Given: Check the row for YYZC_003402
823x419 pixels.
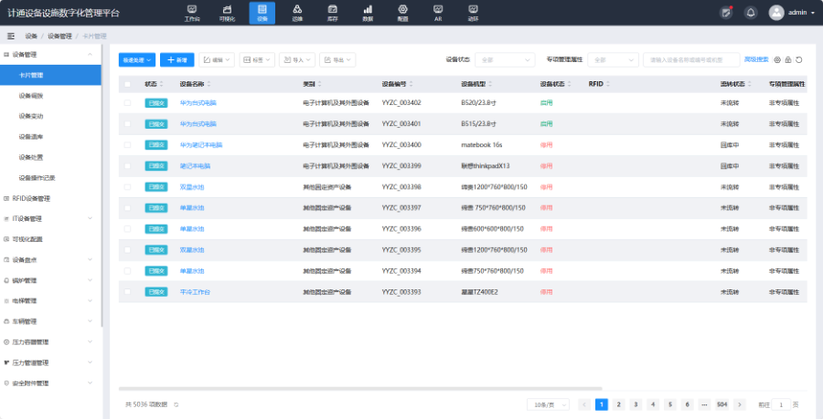Looking at the screenshot, I should tap(128, 103).
